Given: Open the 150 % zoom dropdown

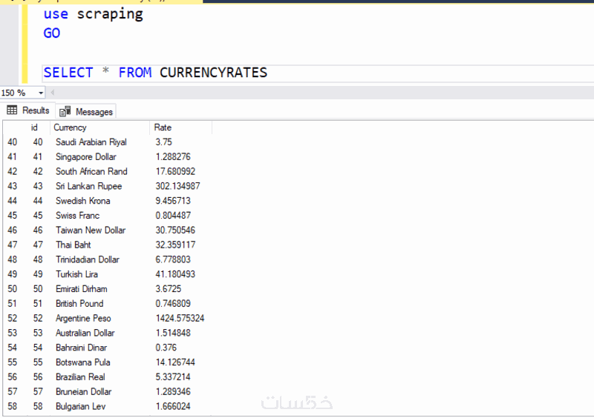Looking at the screenshot, I should coord(41,93).
